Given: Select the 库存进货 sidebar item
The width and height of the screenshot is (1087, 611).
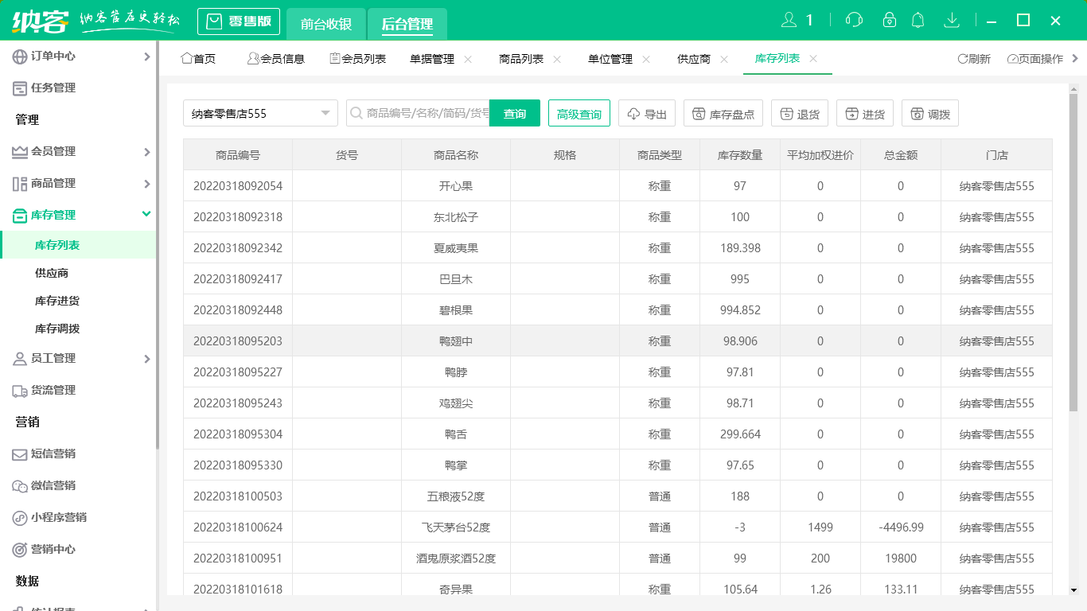Looking at the screenshot, I should click(57, 301).
